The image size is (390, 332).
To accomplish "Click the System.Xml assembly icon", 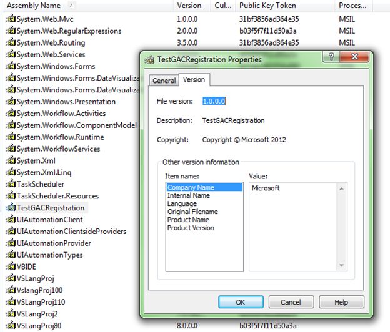I will [11, 160].
